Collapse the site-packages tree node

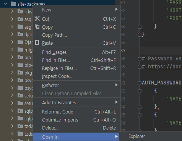[6, 3]
